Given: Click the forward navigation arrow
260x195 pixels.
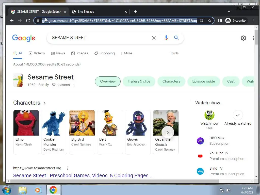Looking at the screenshot, I should coord(20,21).
